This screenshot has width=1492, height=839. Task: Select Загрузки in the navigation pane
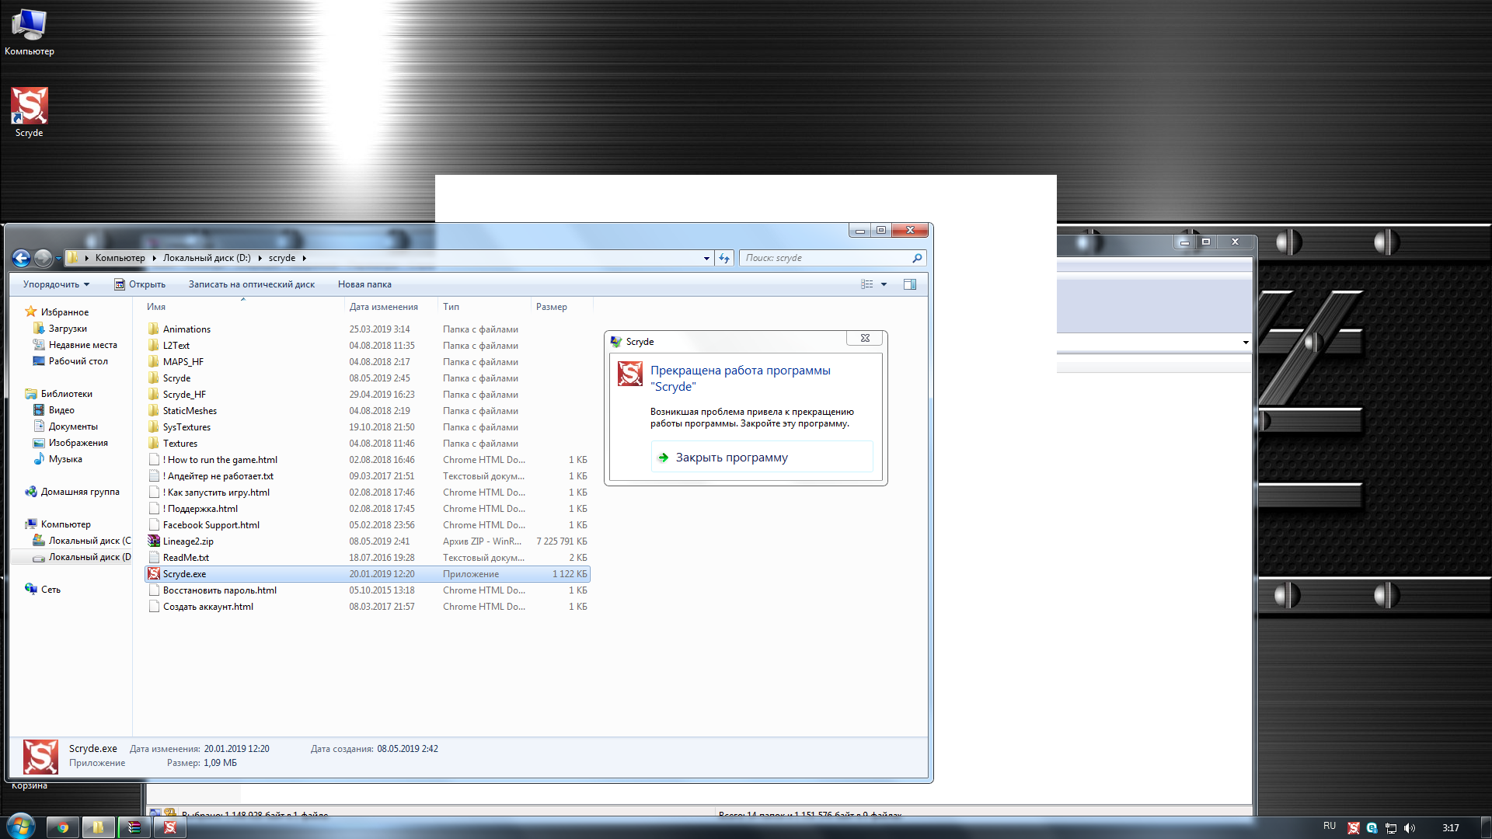[x=68, y=329]
